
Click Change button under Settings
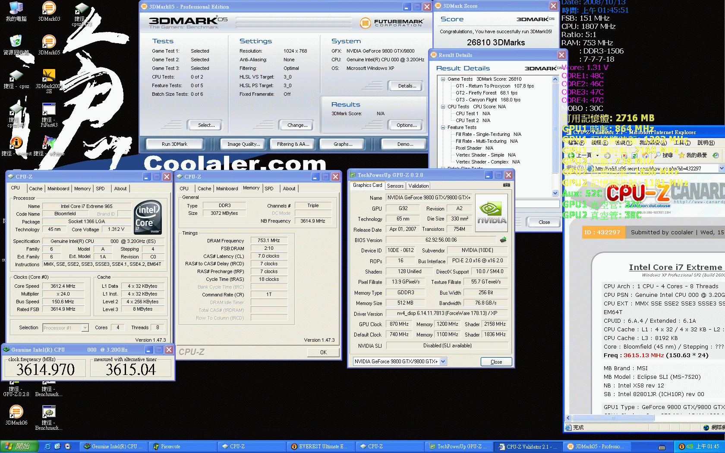pyautogui.click(x=297, y=125)
